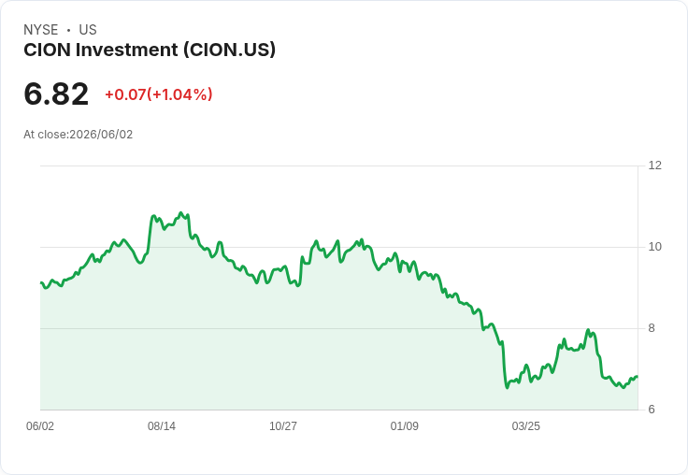The image size is (688, 475).
Task: Click the chart's lowest dip before 03/25
Action: point(508,388)
